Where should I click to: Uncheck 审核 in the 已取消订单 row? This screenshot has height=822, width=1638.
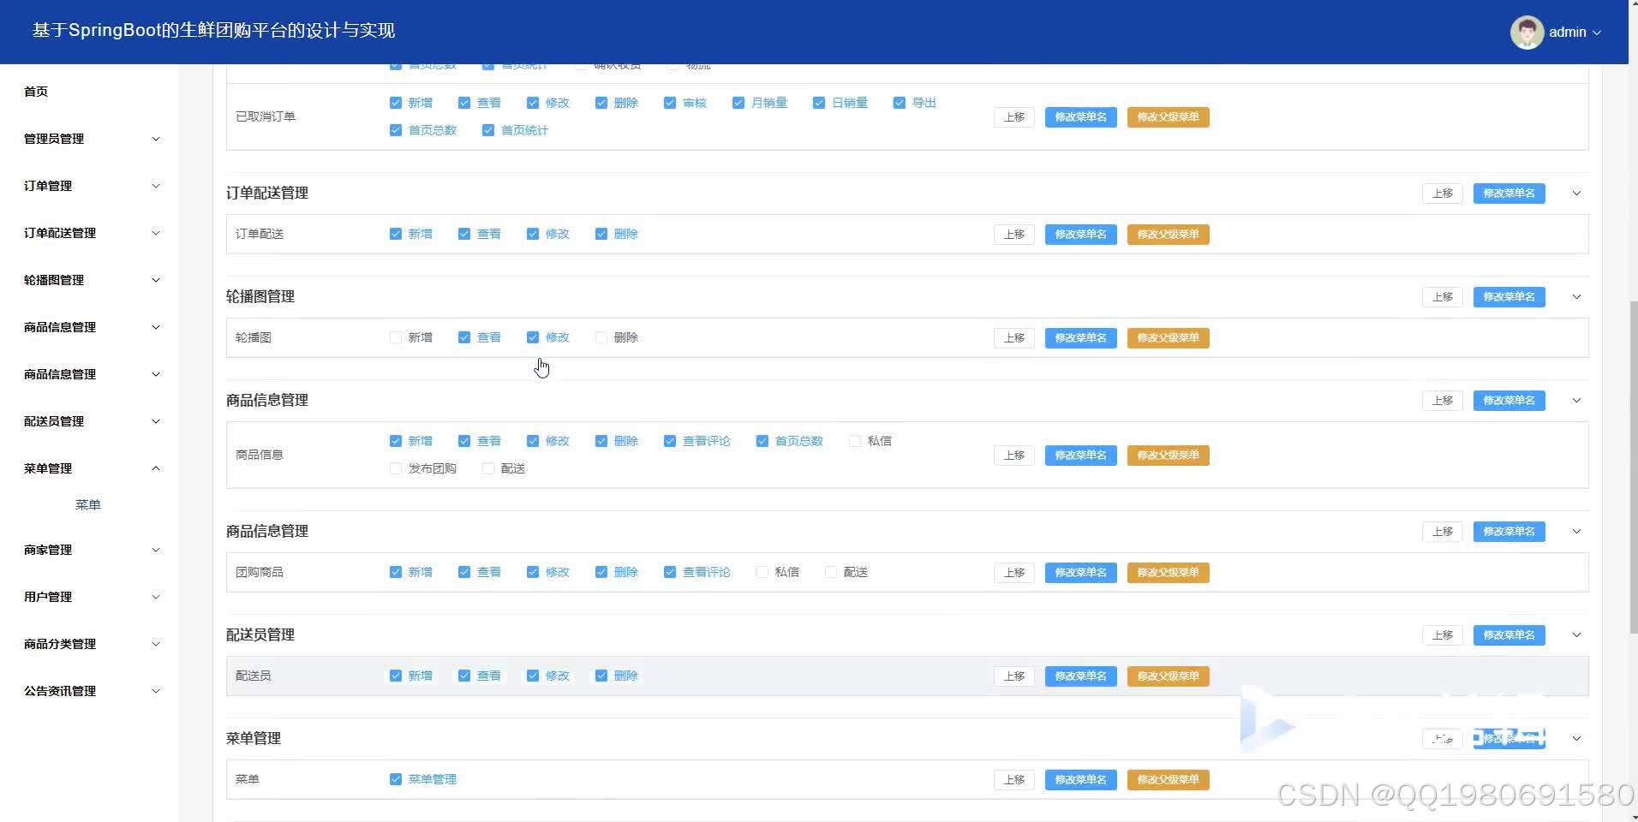[x=669, y=103]
